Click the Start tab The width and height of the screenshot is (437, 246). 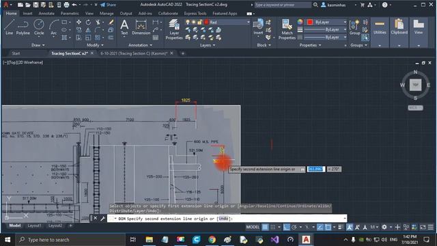(x=16, y=53)
